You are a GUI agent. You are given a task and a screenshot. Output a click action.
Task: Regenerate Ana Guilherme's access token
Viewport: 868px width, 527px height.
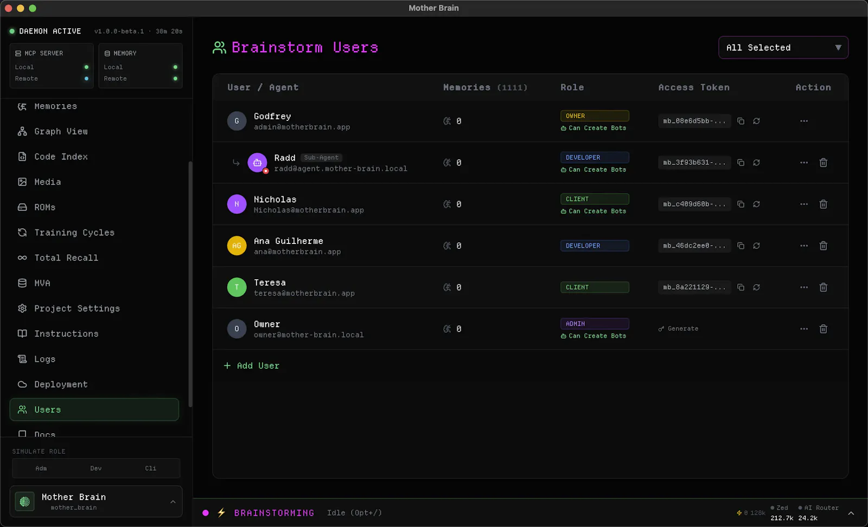pos(756,246)
